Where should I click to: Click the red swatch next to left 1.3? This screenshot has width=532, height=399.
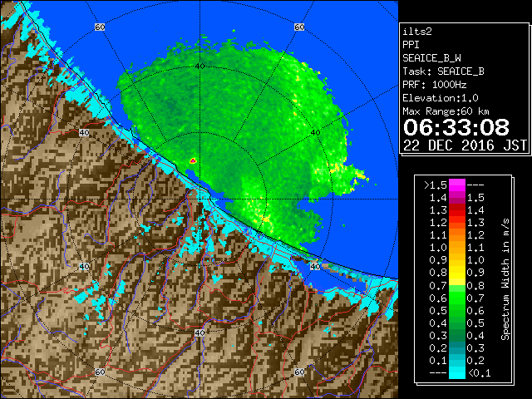pyautogui.click(x=456, y=210)
